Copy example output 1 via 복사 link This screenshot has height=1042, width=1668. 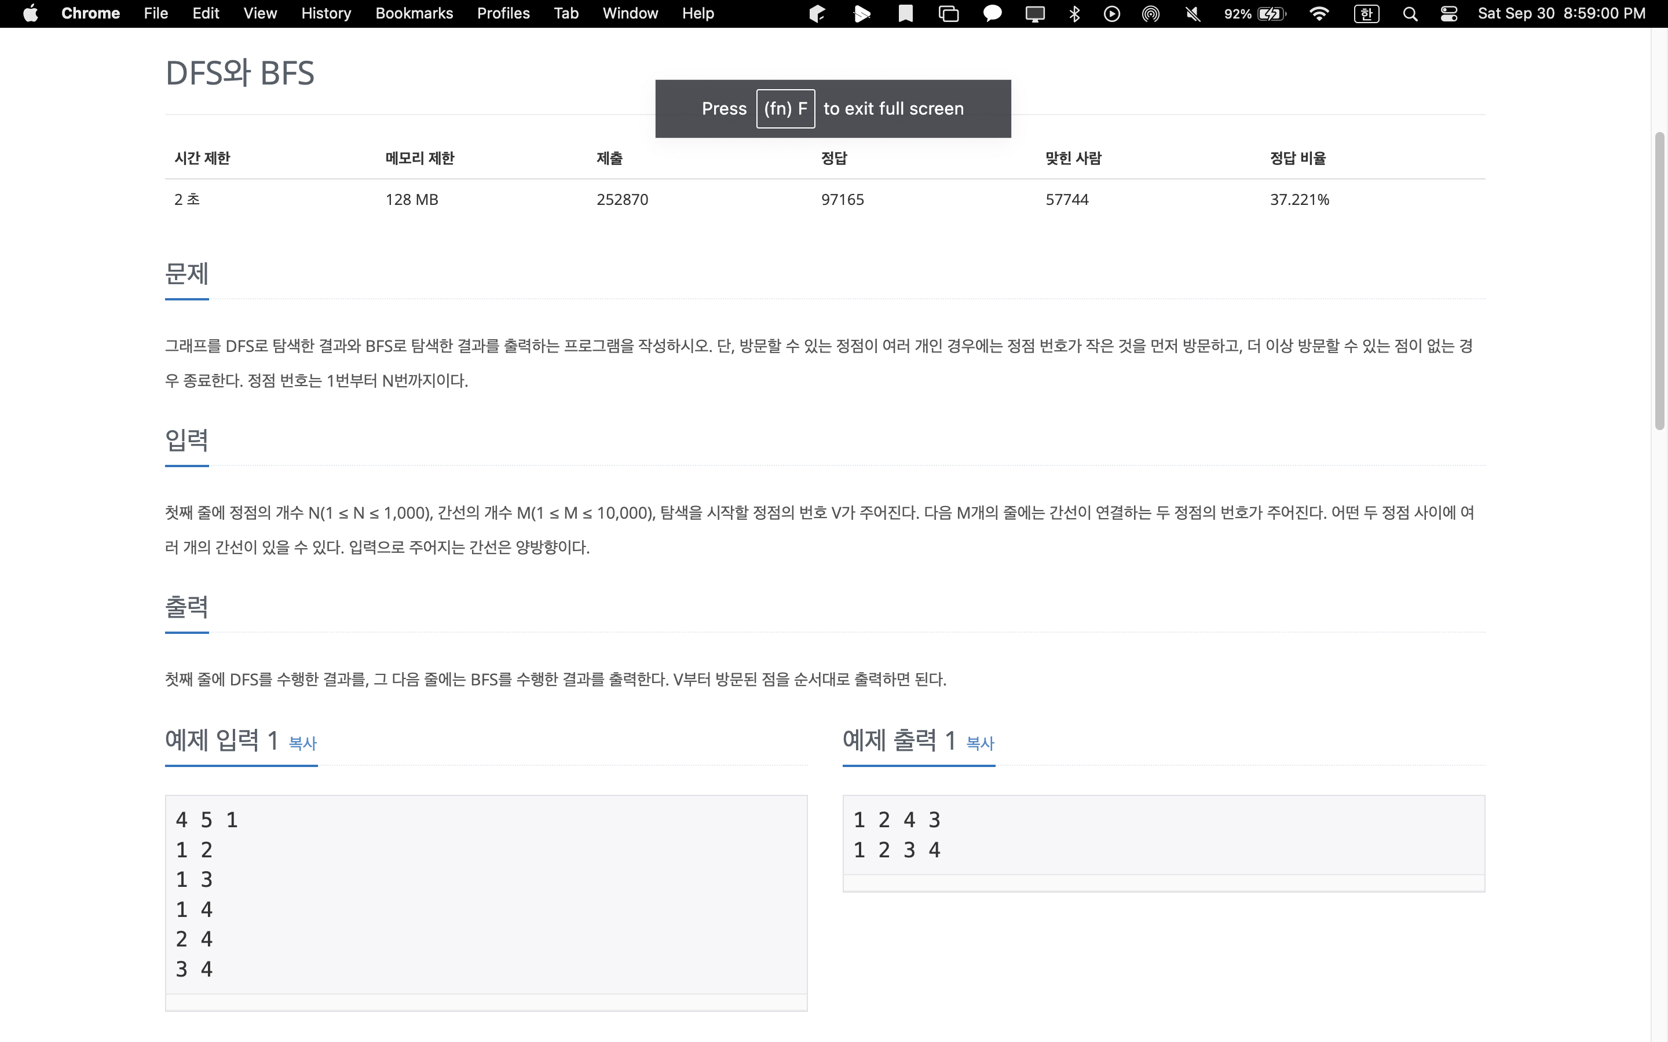point(980,743)
